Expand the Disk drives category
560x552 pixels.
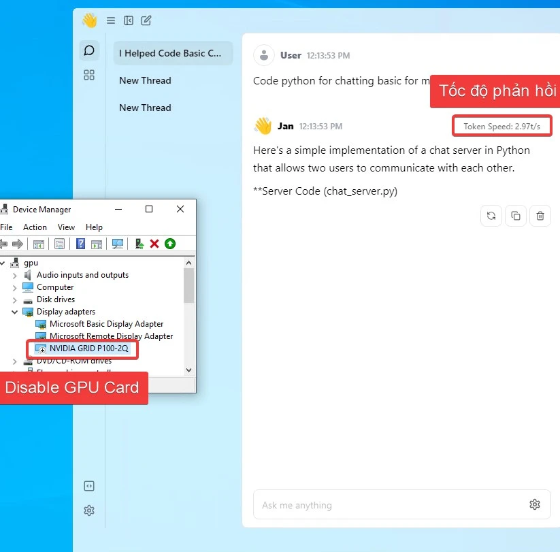pos(15,299)
